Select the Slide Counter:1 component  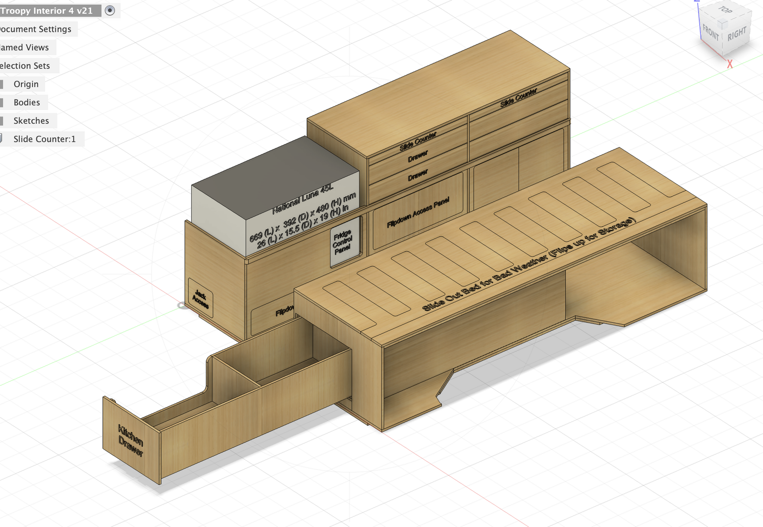click(x=44, y=139)
